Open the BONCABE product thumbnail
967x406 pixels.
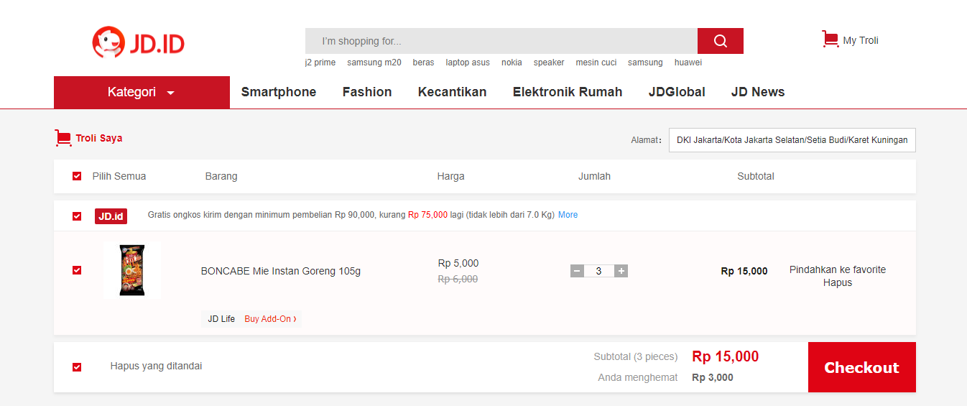[132, 270]
